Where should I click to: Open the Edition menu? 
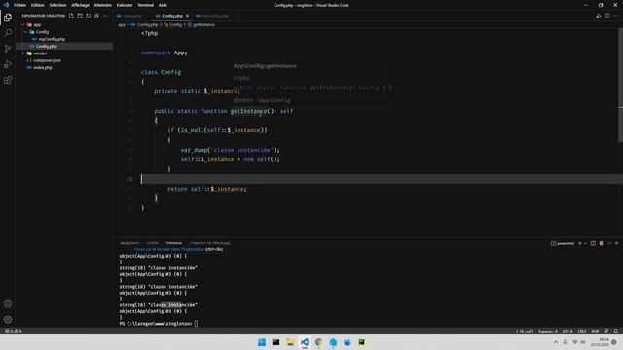[37, 5]
